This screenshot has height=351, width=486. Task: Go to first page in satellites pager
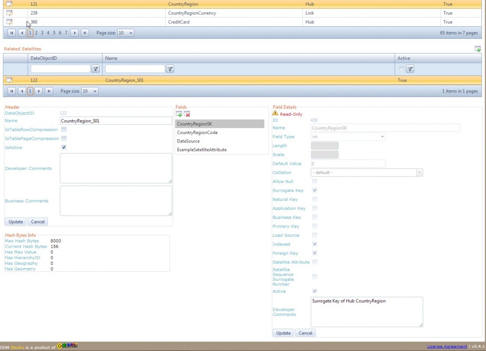(x=11, y=91)
